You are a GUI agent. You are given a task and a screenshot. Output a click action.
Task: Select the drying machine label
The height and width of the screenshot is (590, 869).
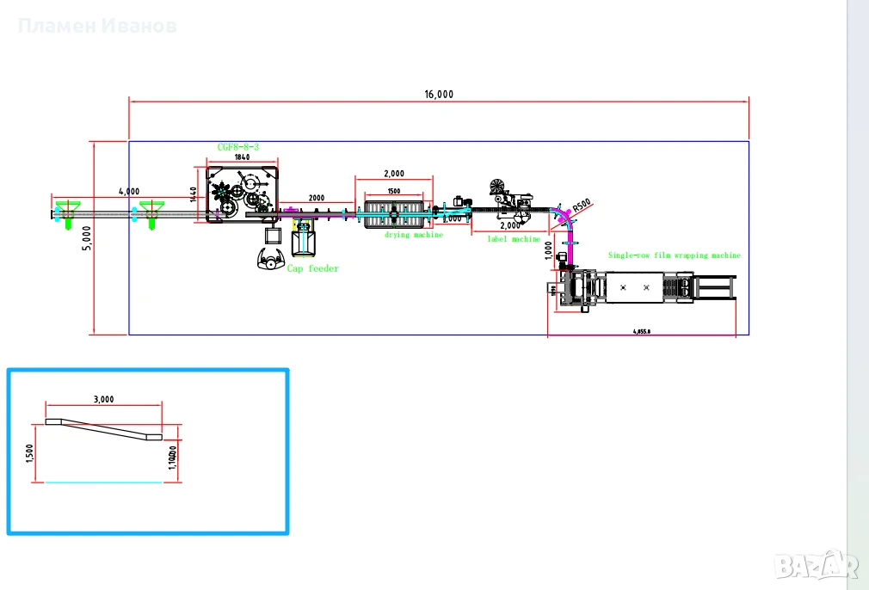414,235
